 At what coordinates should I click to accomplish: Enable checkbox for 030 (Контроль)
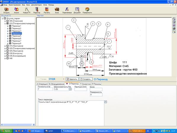click(x=7, y=53)
